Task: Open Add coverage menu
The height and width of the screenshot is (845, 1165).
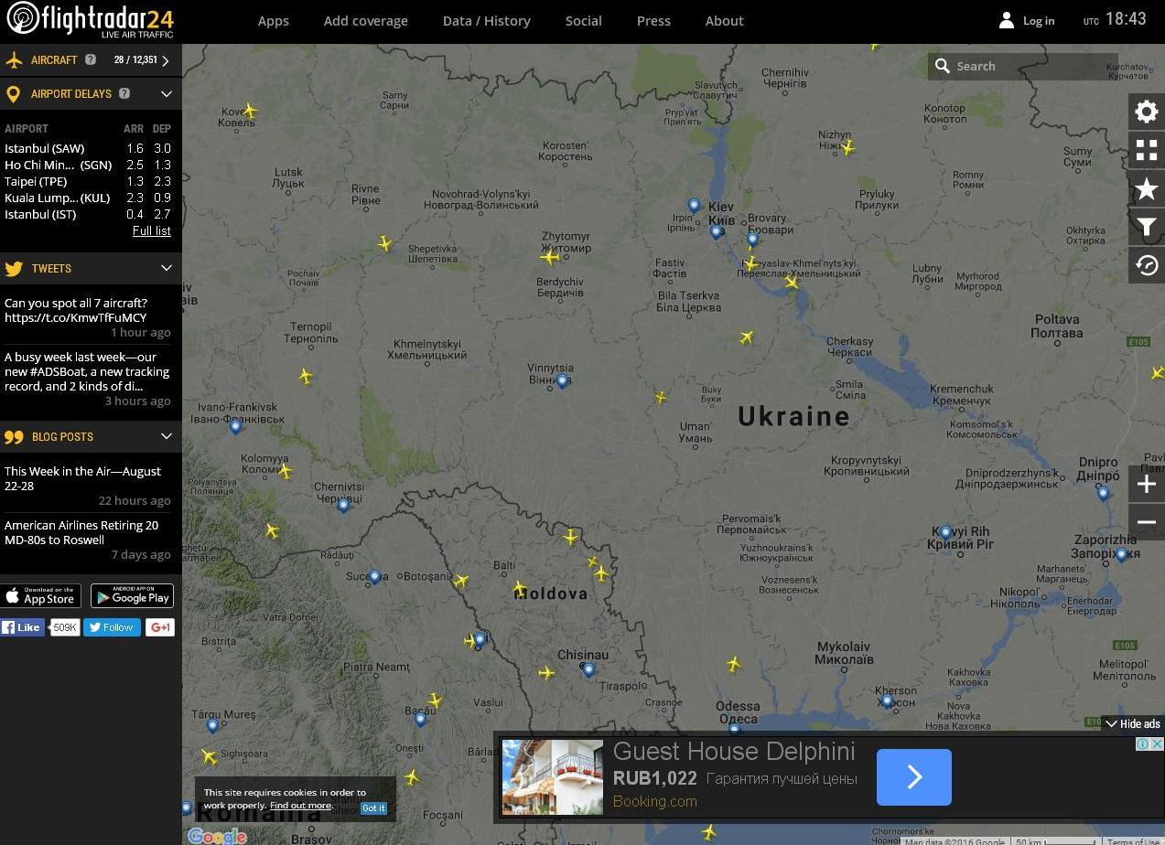Action: click(x=365, y=20)
